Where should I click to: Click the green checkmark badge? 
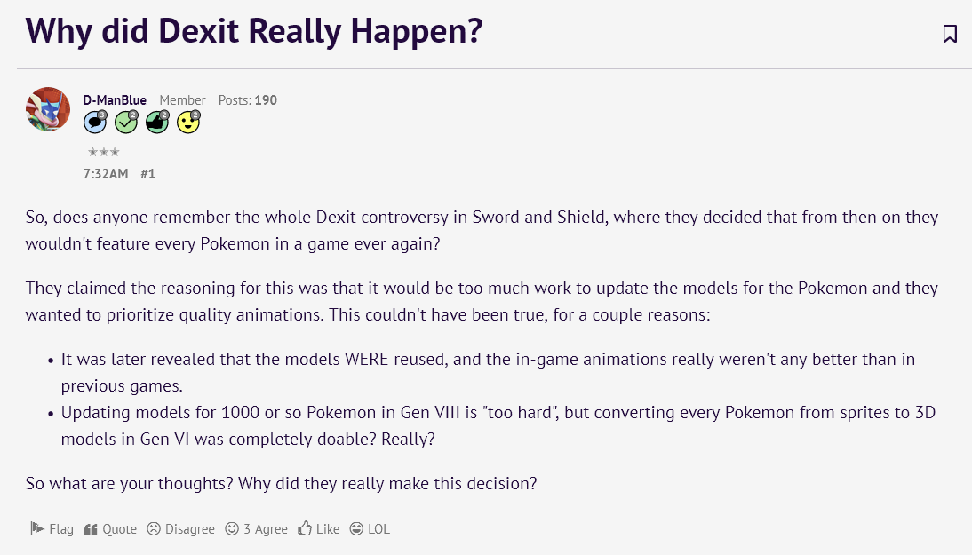tap(126, 122)
